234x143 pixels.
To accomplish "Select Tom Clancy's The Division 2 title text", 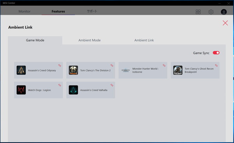I will pyautogui.click(x=96, y=70).
